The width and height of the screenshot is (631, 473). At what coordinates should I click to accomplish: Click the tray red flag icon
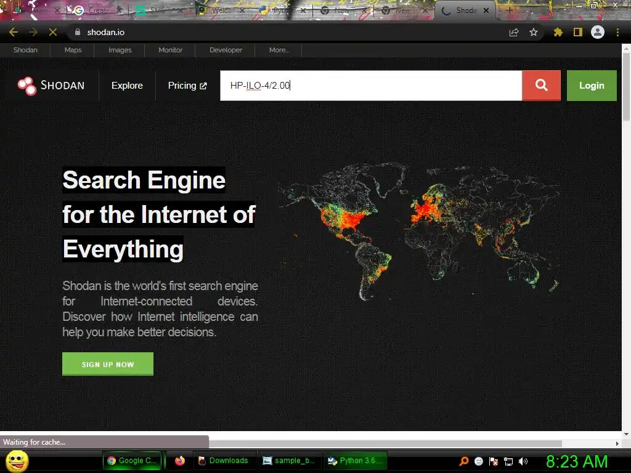point(494,461)
